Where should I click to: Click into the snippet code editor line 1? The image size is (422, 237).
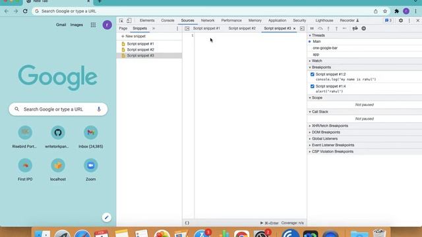pos(251,36)
